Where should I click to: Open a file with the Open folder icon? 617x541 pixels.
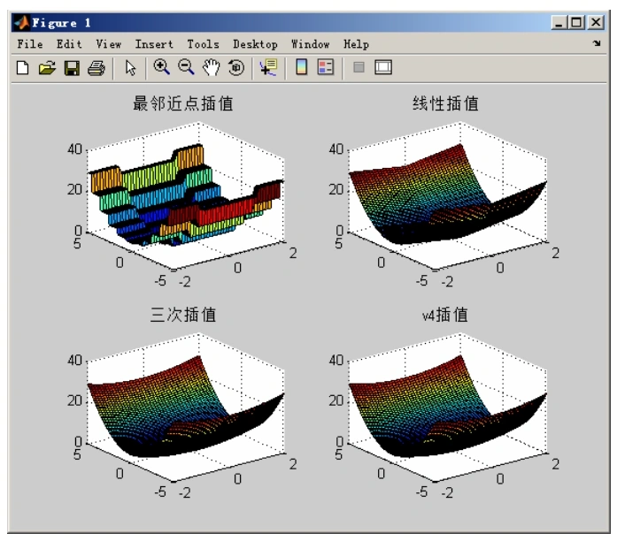(x=47, y=67)
